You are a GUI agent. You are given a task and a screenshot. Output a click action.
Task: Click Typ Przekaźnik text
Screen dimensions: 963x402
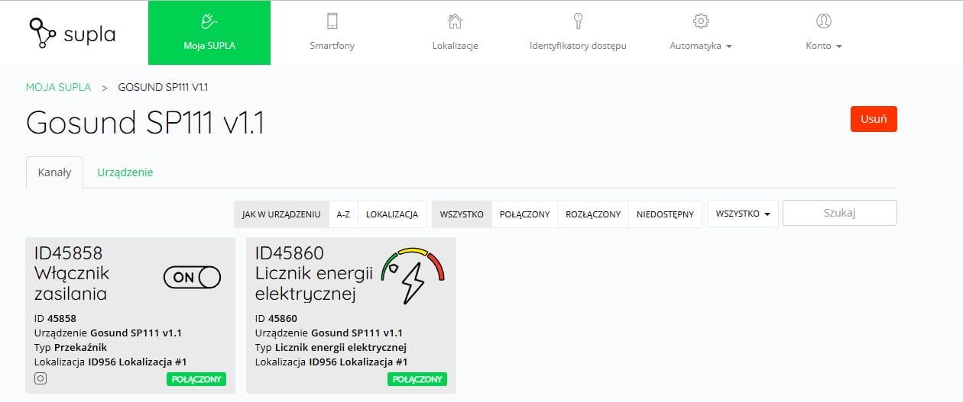click(70, 348)
